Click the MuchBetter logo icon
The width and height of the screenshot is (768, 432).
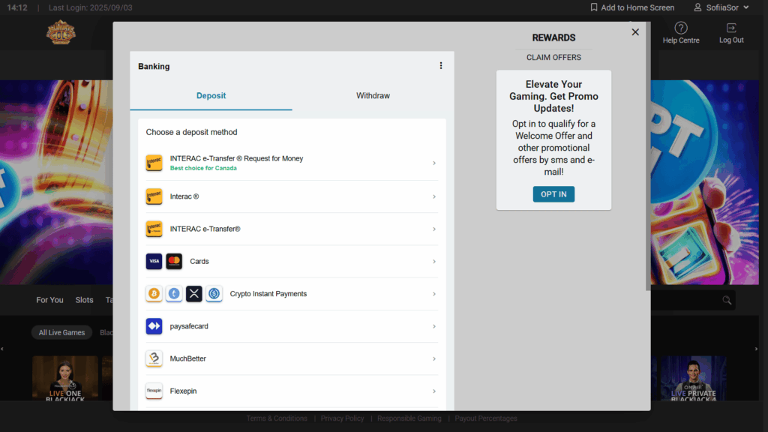pos(154,358)
